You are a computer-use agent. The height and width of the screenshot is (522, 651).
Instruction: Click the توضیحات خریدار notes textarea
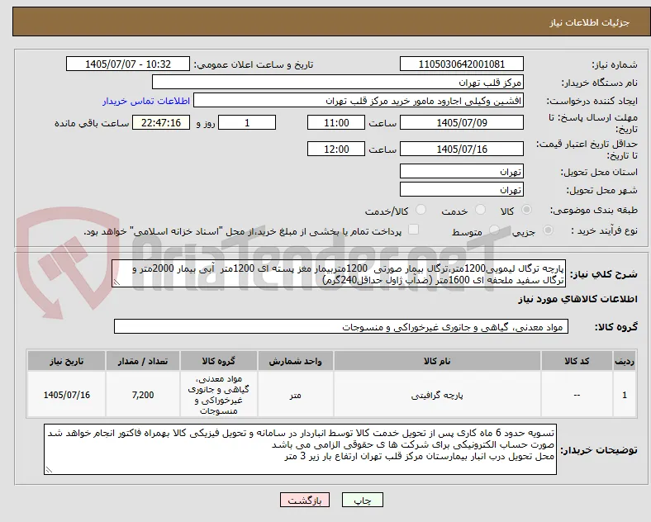pos(300,449)
